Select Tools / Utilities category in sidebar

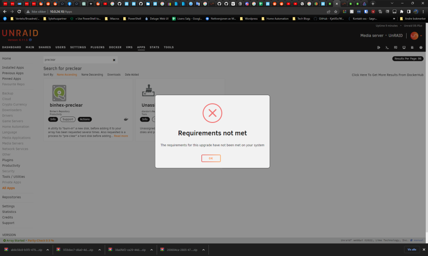click(13, 177)
